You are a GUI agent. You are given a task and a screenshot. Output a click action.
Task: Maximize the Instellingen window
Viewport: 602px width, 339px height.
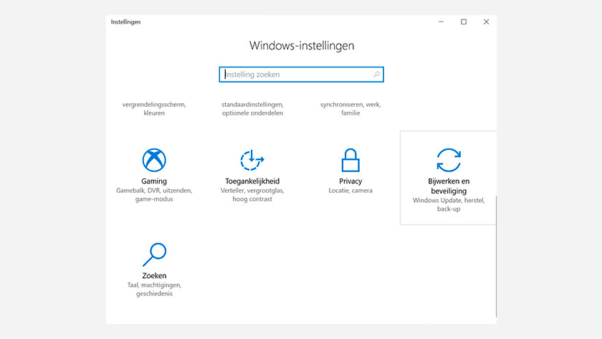pos(464,22)
